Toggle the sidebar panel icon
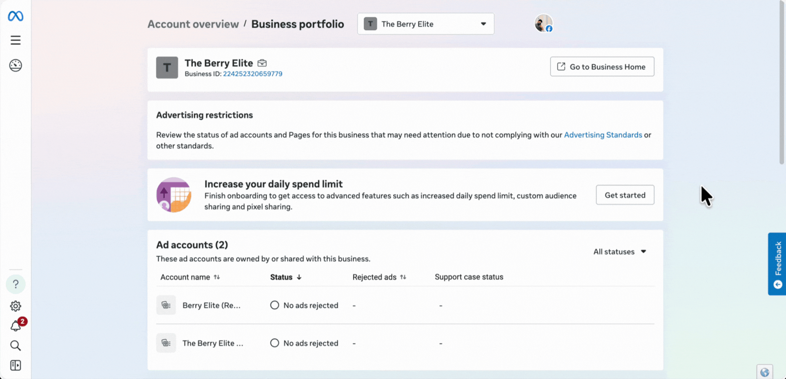The image size is (786, 379). coord(16,365)
